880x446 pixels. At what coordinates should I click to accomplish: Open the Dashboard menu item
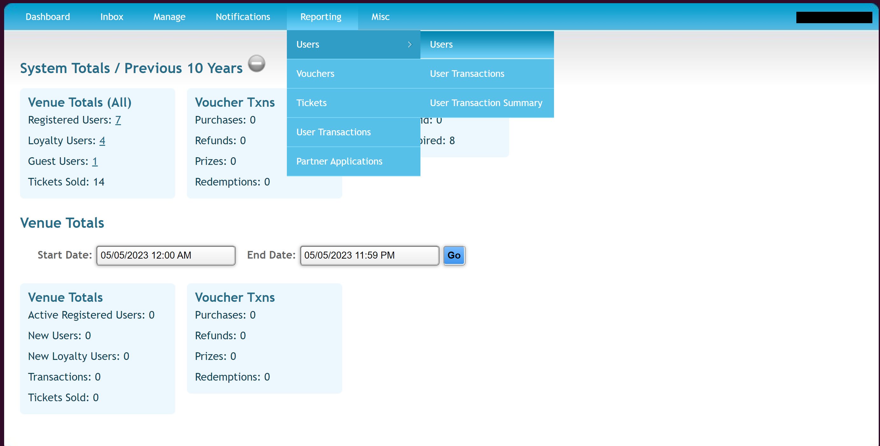[48, 17]
